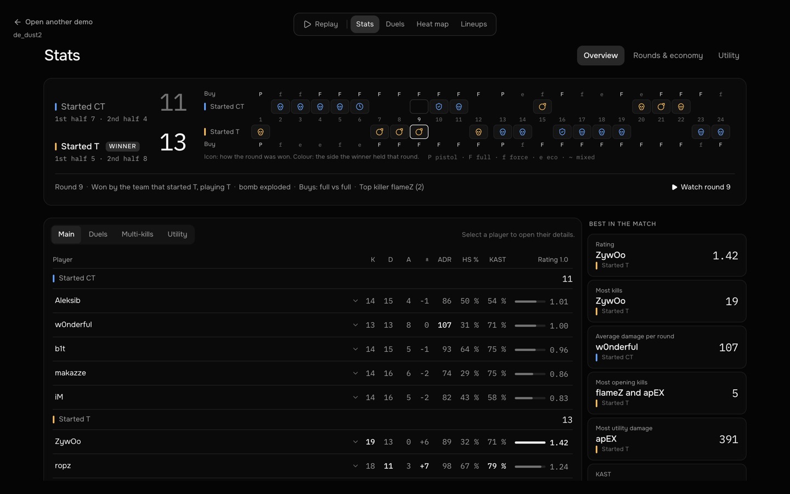Select round 16 defuse shield icon
This screenshot has height=494, width=790.
tap(562, 132)
